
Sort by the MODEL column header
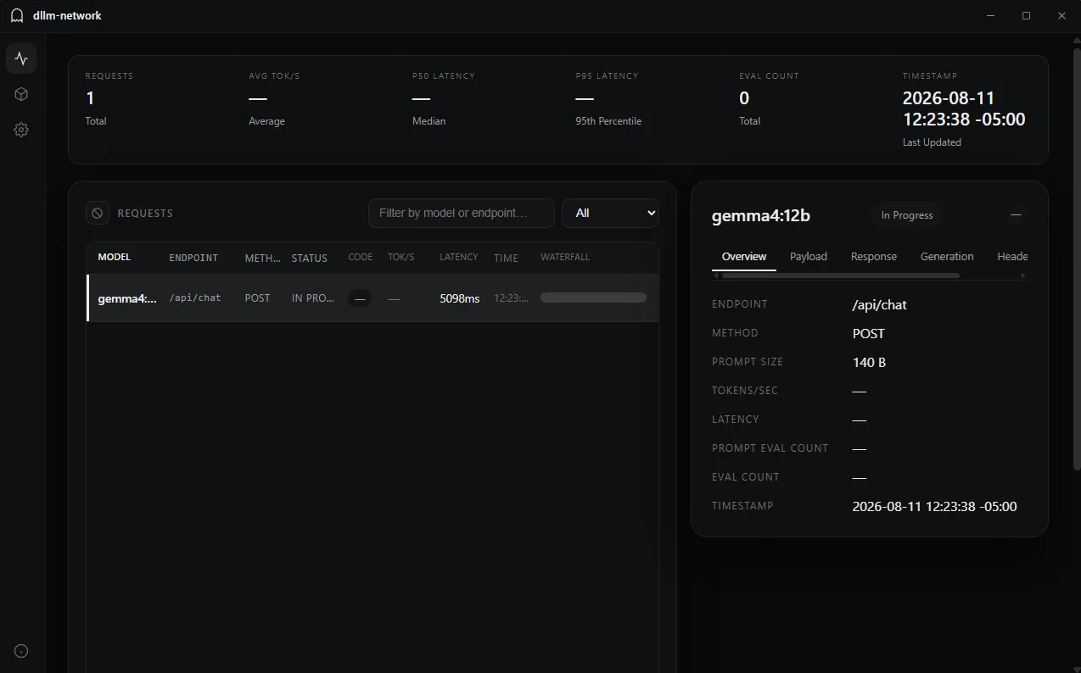114,257
